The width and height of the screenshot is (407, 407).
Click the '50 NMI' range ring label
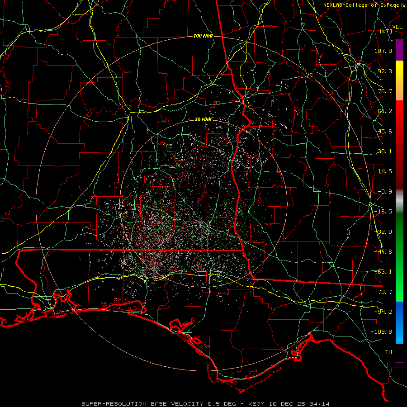pyautogui.click(x=203, y=119)
